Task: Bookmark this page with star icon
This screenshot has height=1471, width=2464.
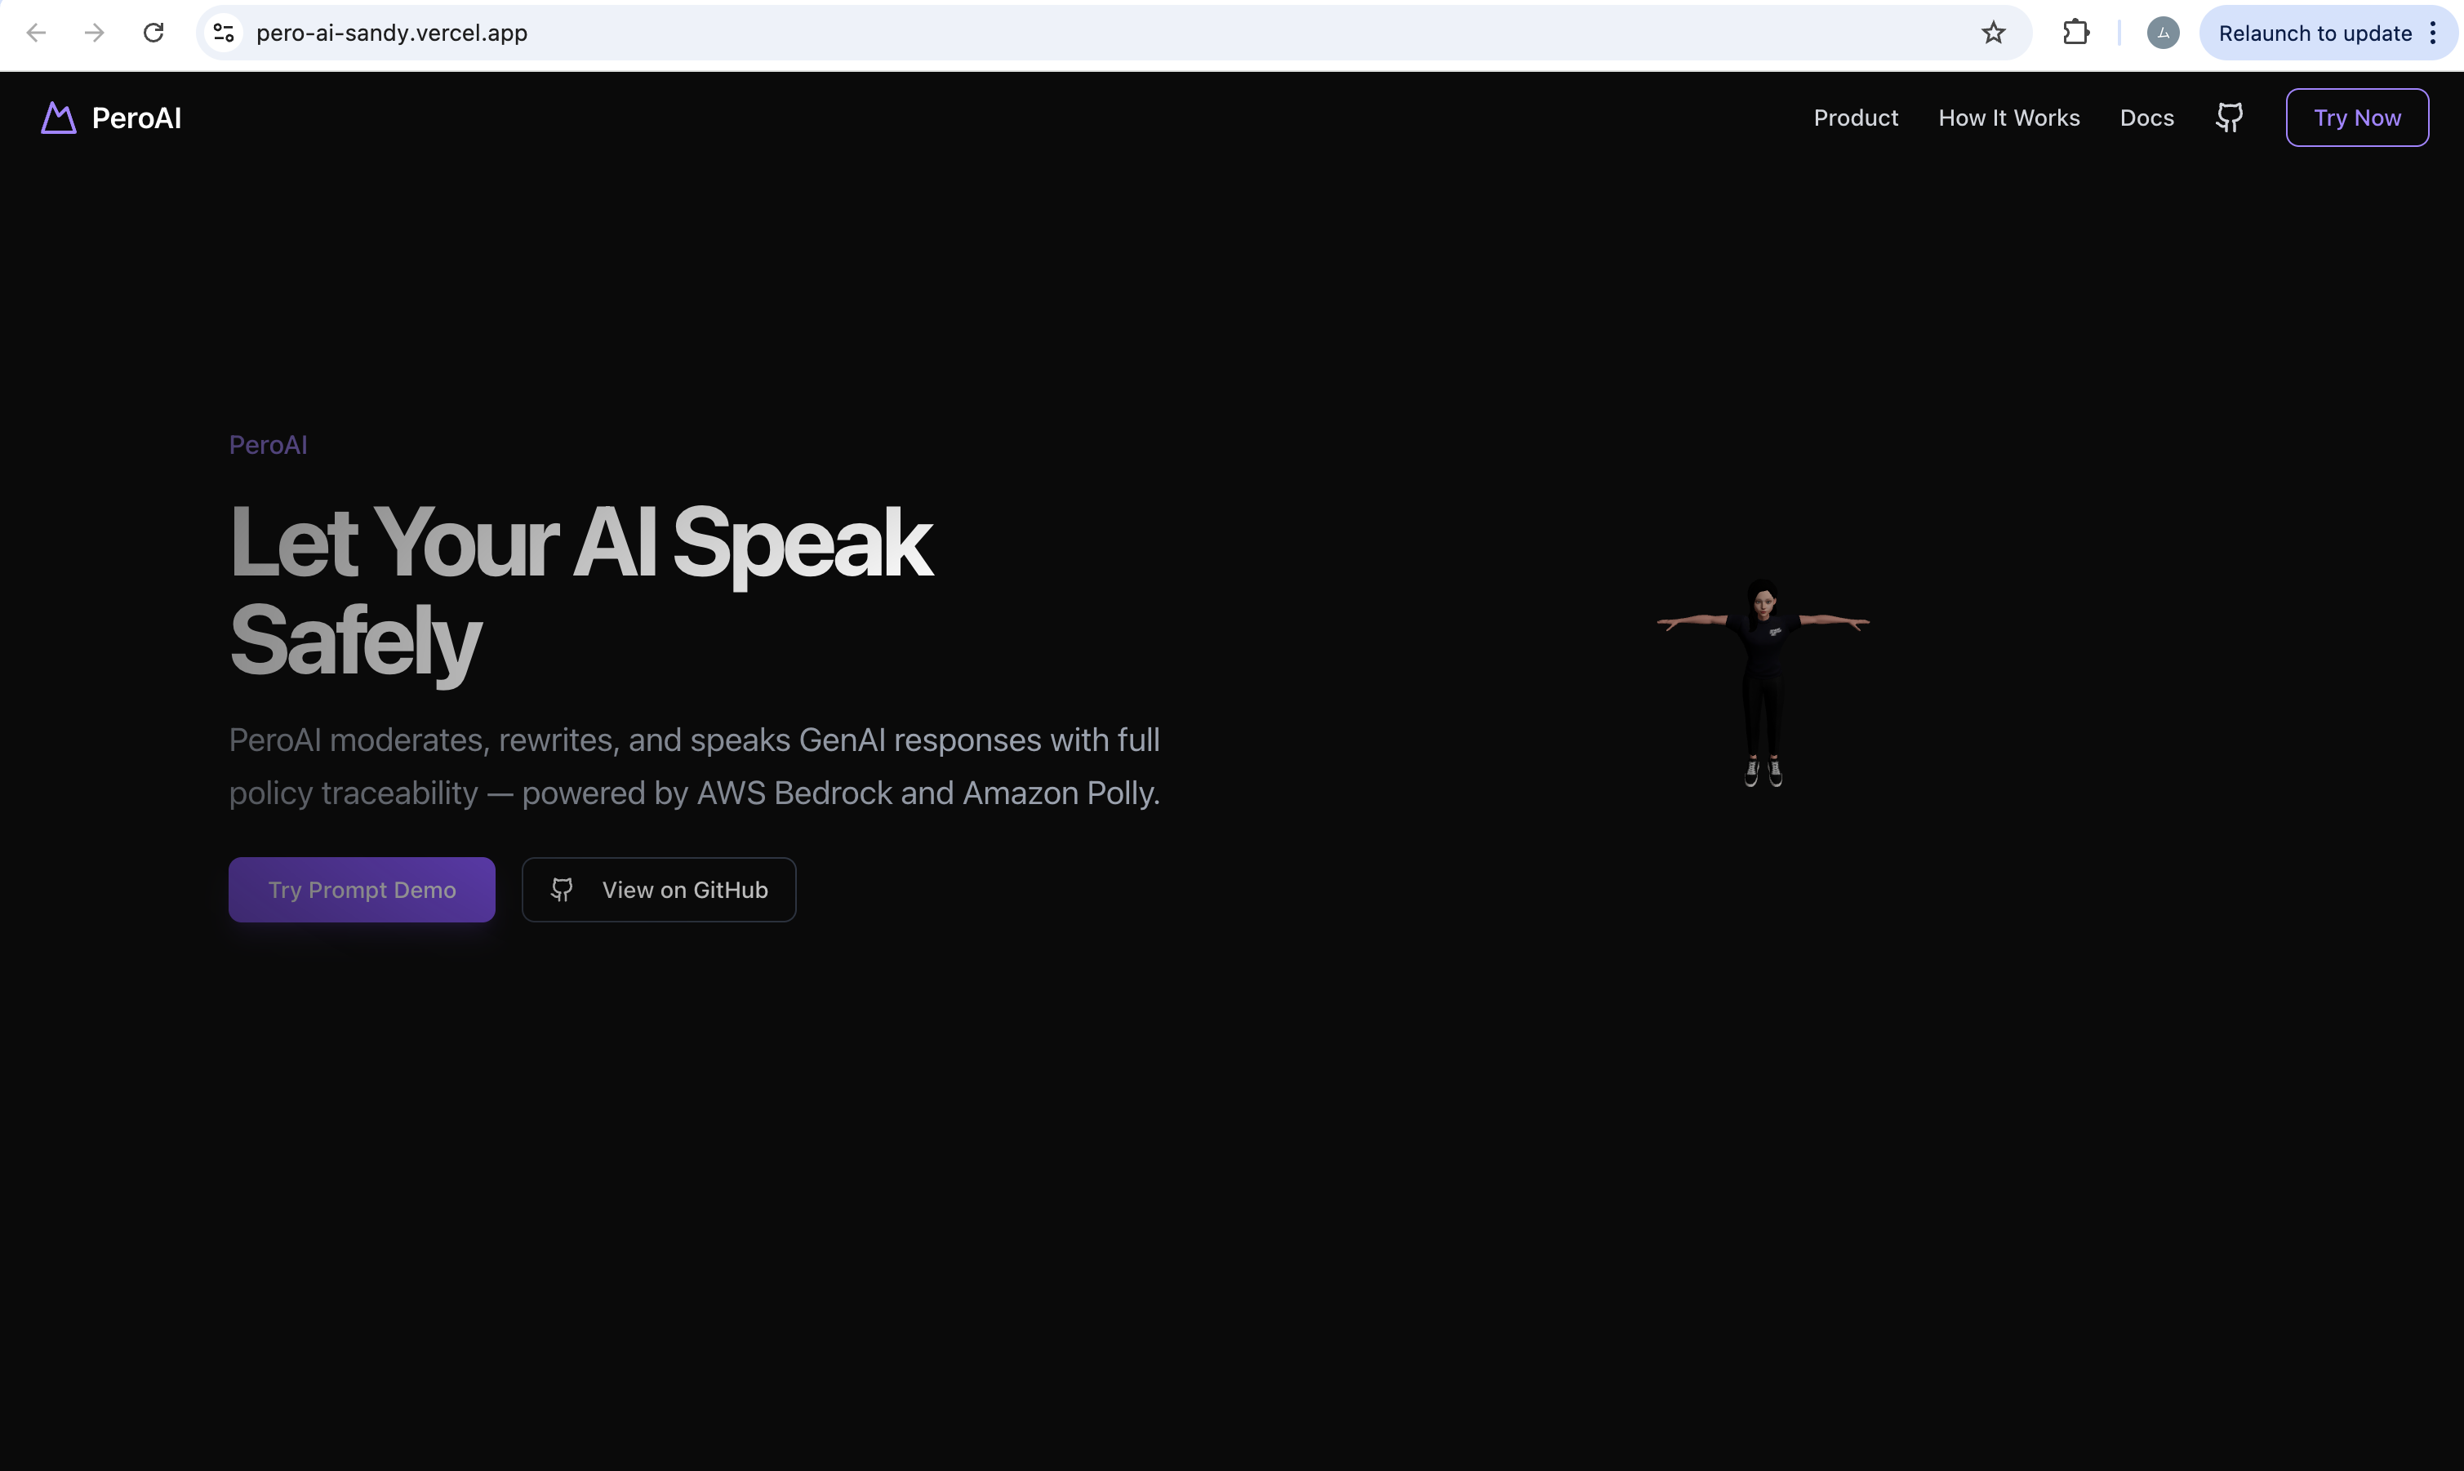Action: tap(1993, 33)
